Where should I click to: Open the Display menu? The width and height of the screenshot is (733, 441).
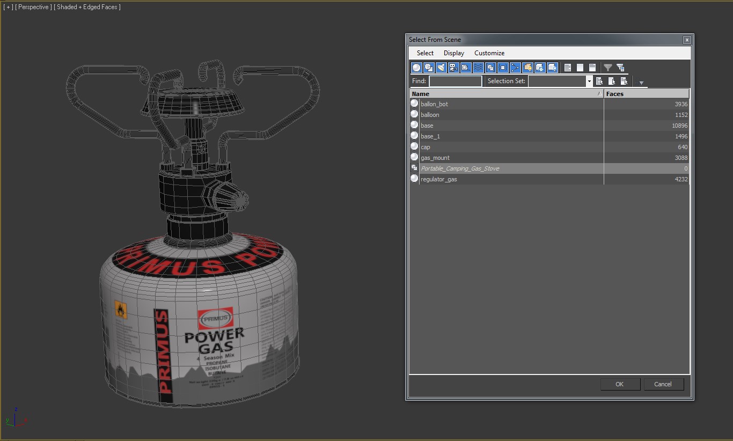coord(454,53)
